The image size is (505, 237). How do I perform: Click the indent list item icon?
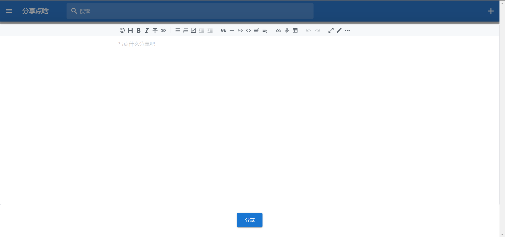[x=202, y=30]
